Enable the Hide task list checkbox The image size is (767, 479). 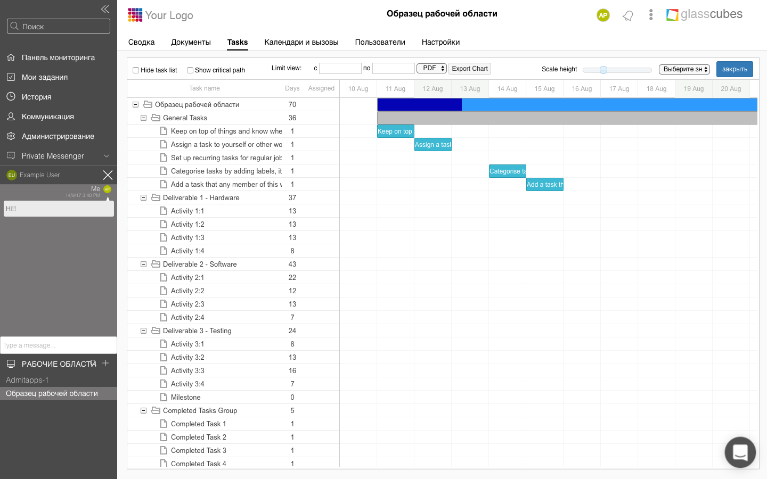point(136,70)
